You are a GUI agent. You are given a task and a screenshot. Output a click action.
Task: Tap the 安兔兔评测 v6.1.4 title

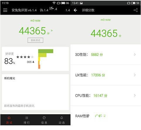(24, 10)
